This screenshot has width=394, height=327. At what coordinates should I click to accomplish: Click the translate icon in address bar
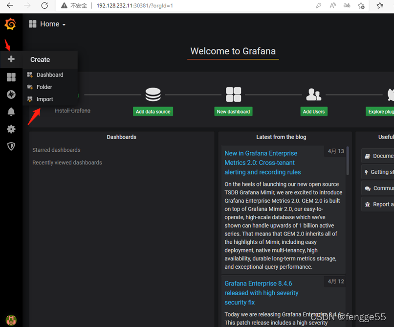pos(347,5)
